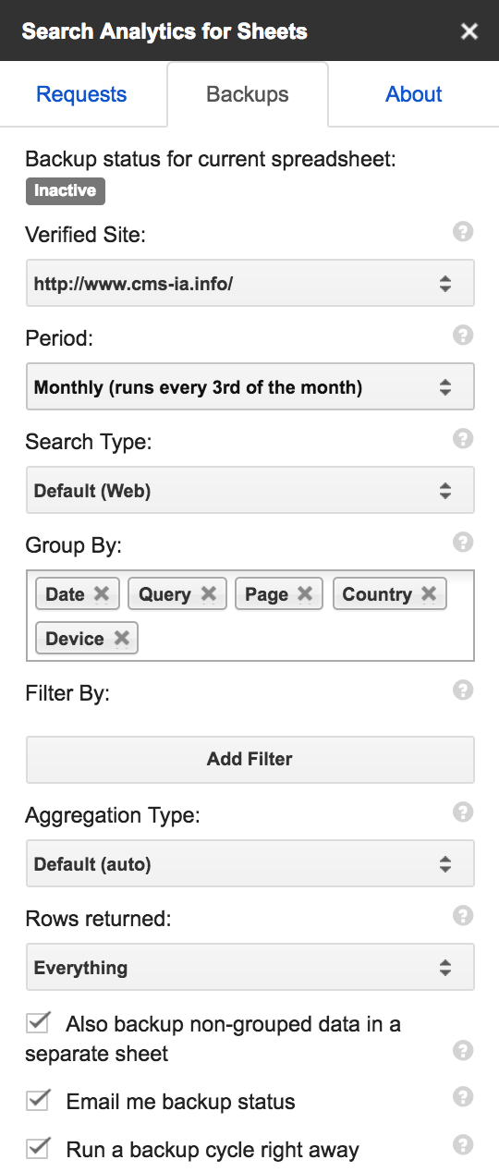Close the Search Analytics sidebar

[469, 31]
